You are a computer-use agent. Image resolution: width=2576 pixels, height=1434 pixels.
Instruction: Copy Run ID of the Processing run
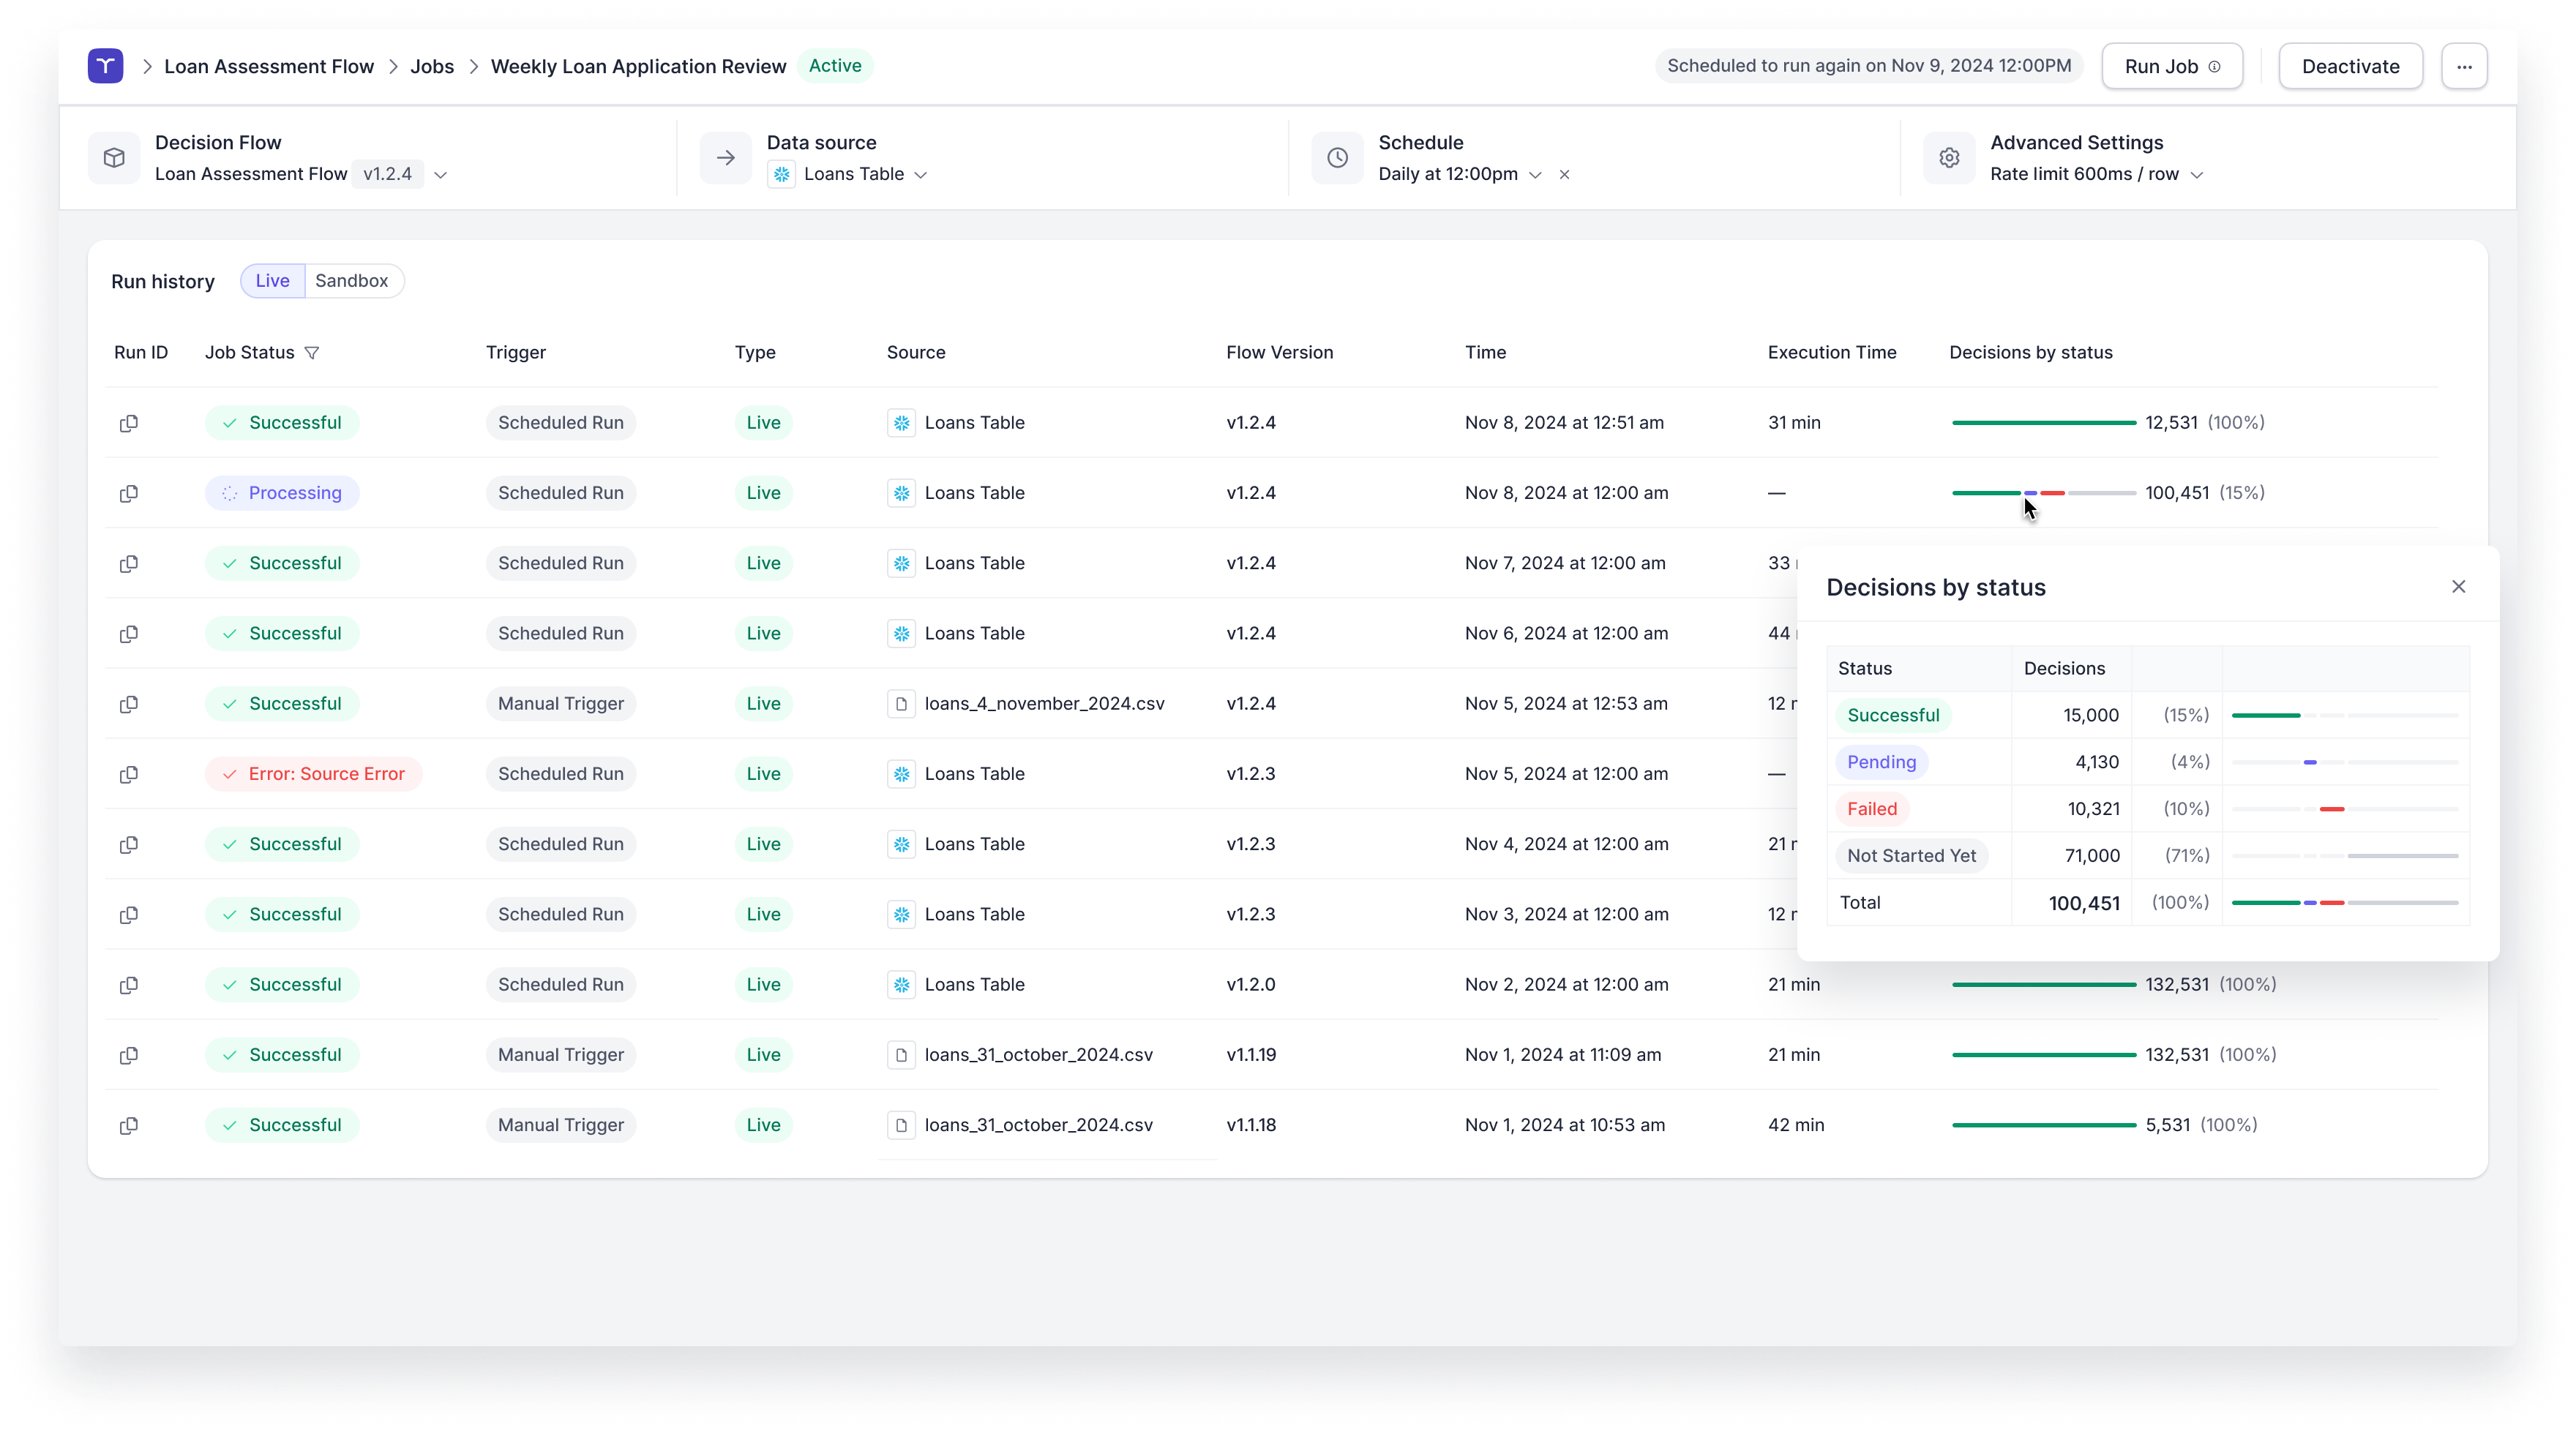(129, 493)
